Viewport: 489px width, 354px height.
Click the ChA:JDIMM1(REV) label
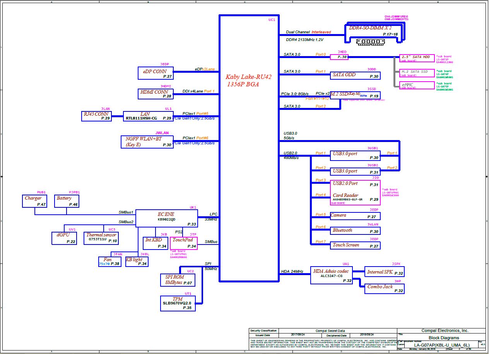tap(396, 17)
